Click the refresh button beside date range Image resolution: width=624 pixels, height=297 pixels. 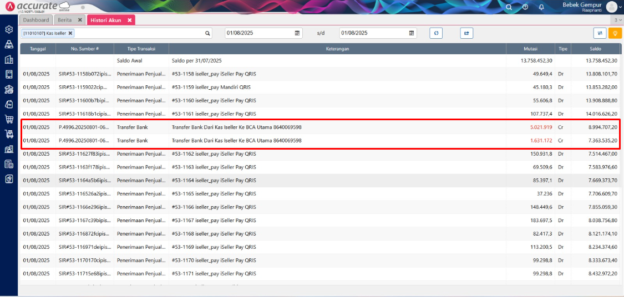click(x=436, y=33)
